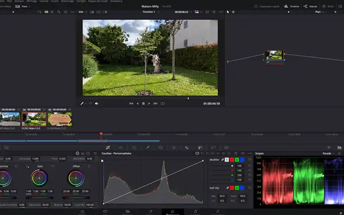Reset the Soft Clip settings
The height and width of the screenshot is (215, 344).
(250, 188)
